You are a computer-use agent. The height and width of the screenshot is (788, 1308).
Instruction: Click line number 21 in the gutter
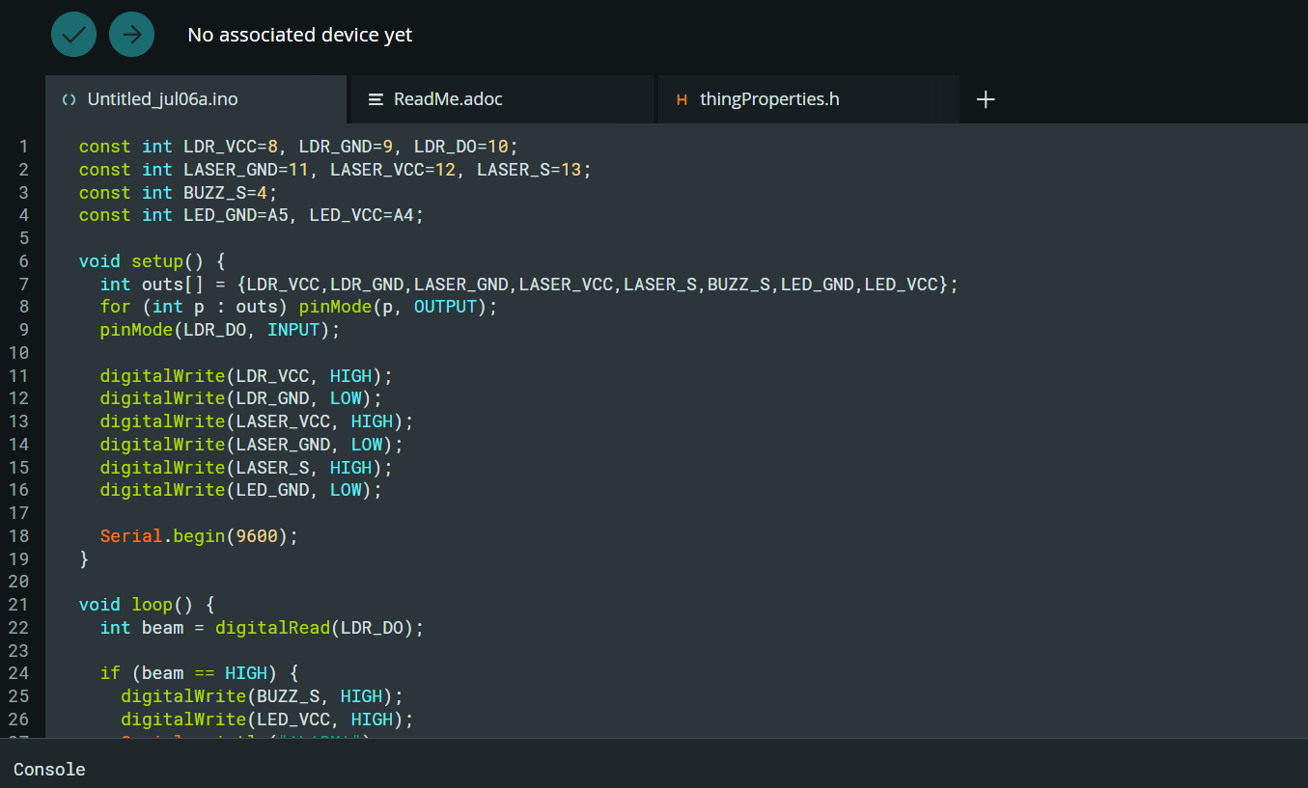[18, 605]
